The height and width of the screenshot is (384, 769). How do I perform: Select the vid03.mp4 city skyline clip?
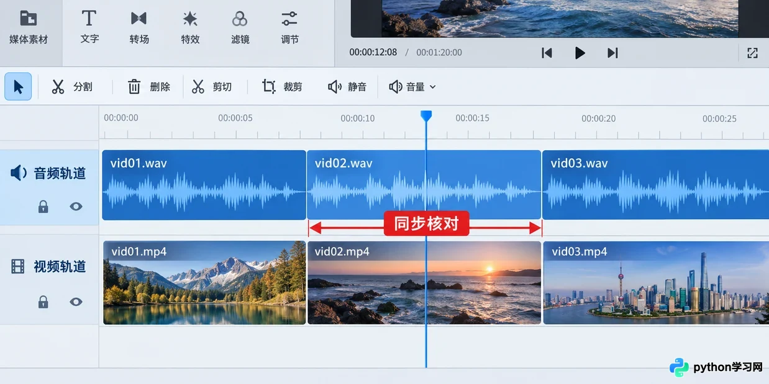pyautogui.click(x=656, y=282)
